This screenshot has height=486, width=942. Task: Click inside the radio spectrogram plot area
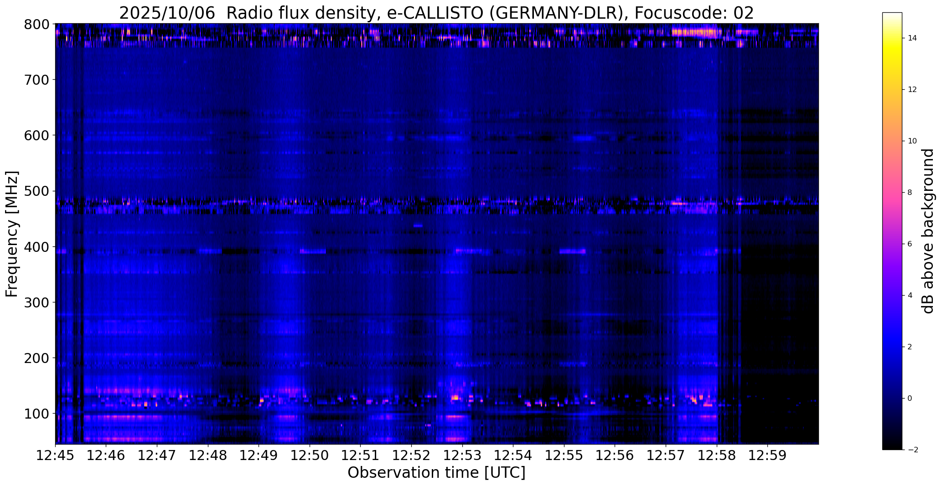437,234
